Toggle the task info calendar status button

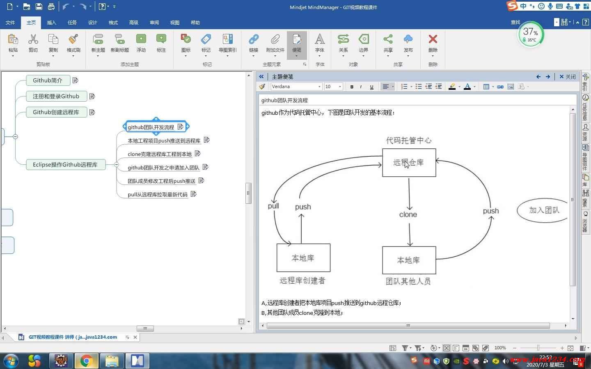(x=466, y=348)
